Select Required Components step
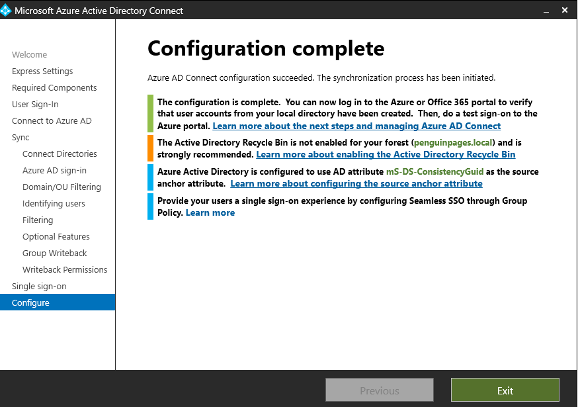The image size is (578, 407). point(54,88)
